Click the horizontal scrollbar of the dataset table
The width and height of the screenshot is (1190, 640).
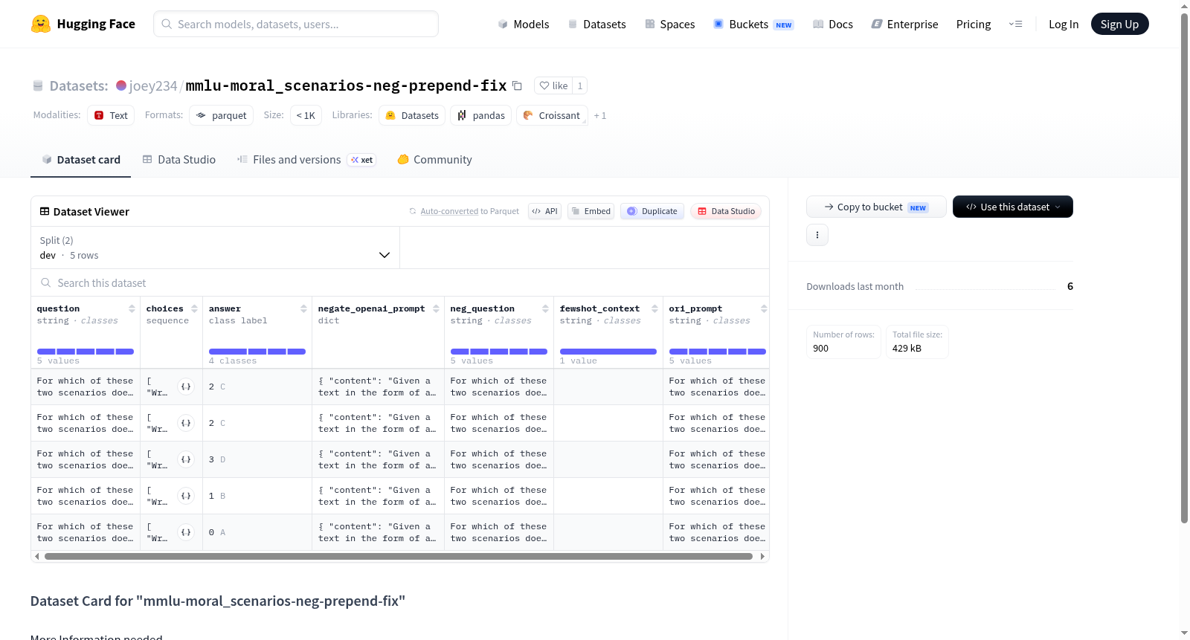click(399, 556)
